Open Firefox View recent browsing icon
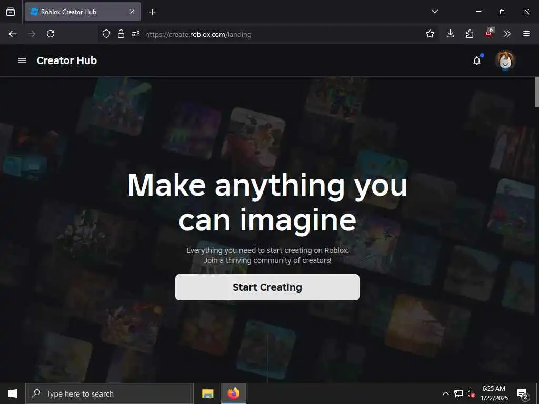Screen dimensions: 539x404 (11, 12)
